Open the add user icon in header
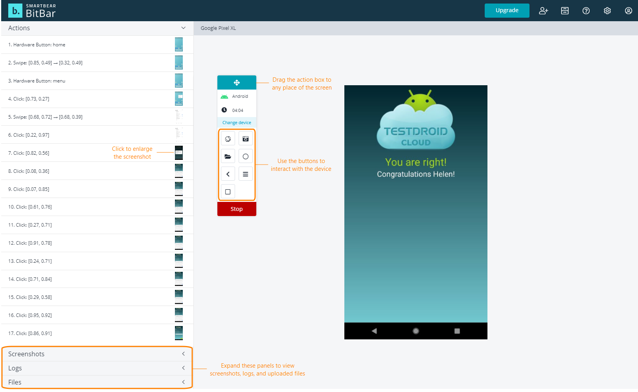 tap(544, 11)
